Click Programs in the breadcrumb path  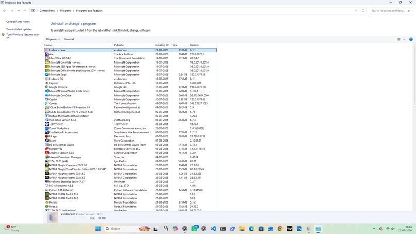click(66, 11)
